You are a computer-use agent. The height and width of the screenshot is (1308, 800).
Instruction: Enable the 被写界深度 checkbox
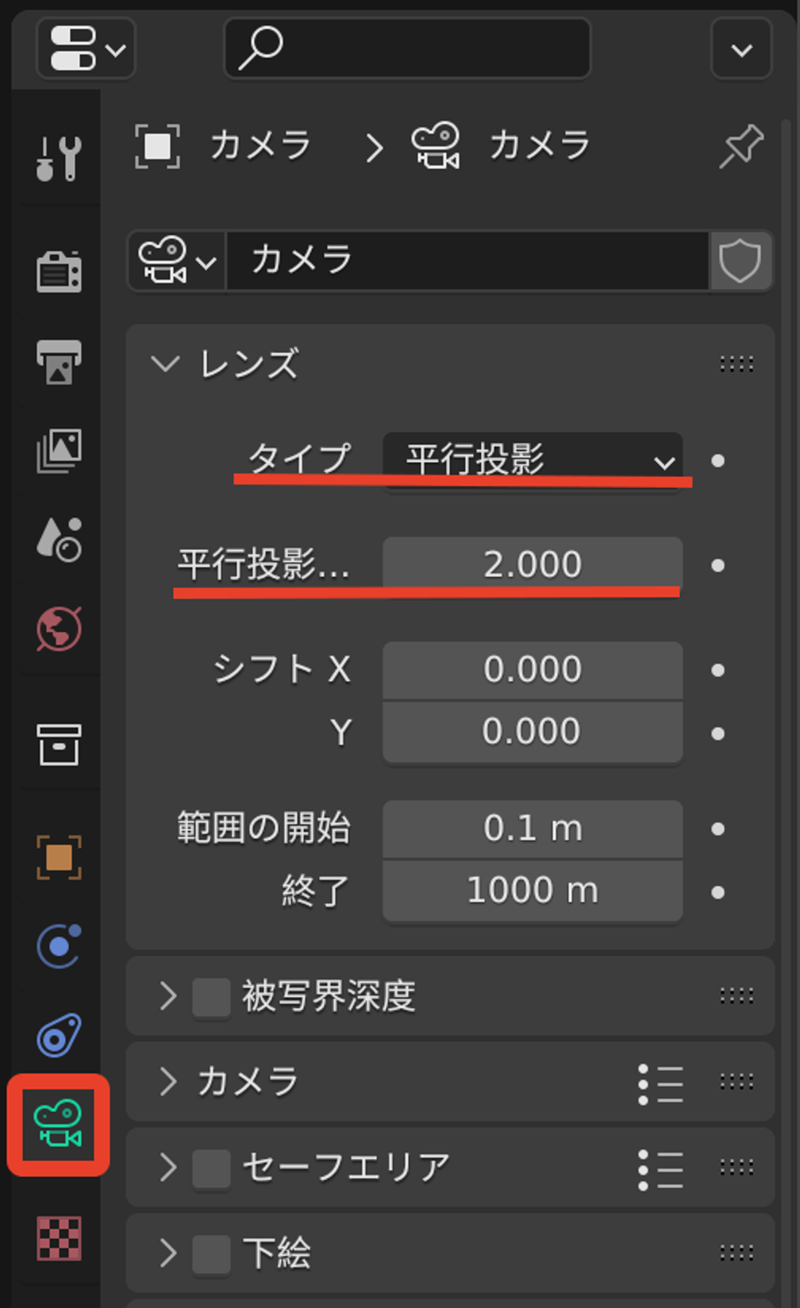[x=211, y=997]
